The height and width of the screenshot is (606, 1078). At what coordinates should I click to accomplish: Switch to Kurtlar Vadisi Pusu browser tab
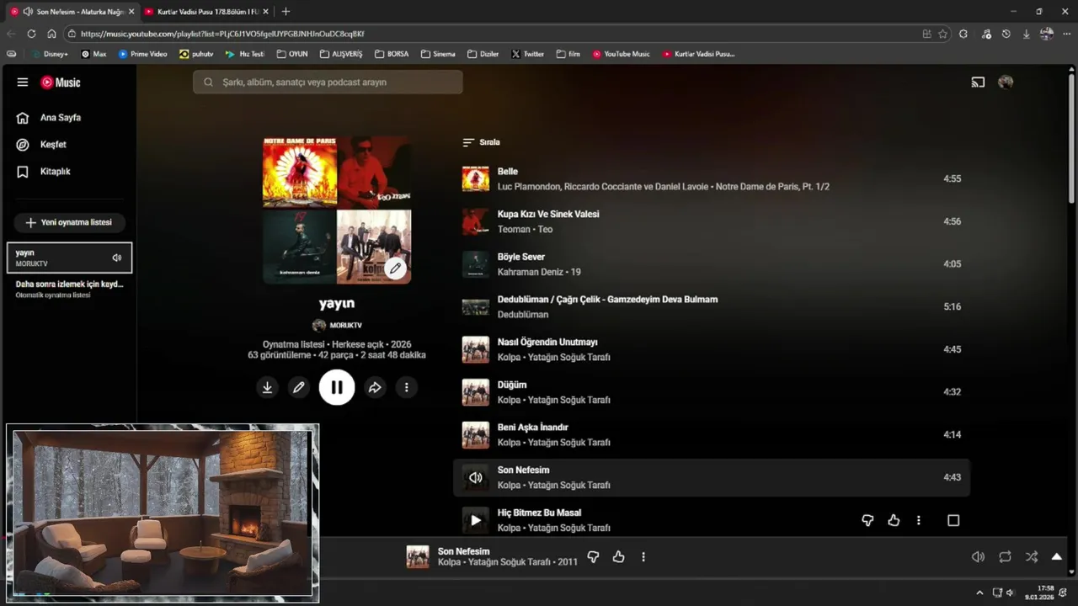[x=206, y=12]
